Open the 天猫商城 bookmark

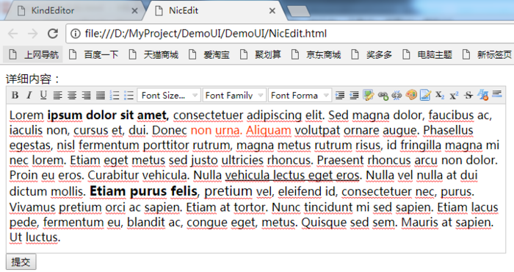click(153, 54)
